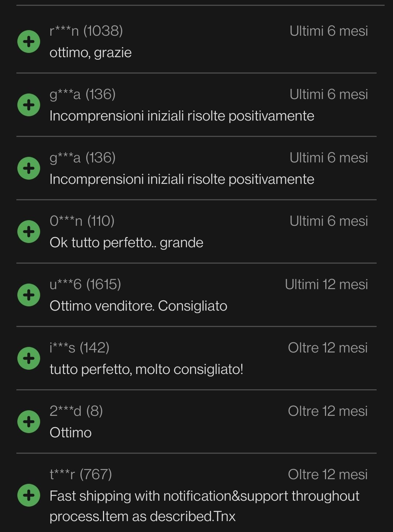
Task: Click the 'Ultimi 12 mesi' date label
Action: (326, 284)
